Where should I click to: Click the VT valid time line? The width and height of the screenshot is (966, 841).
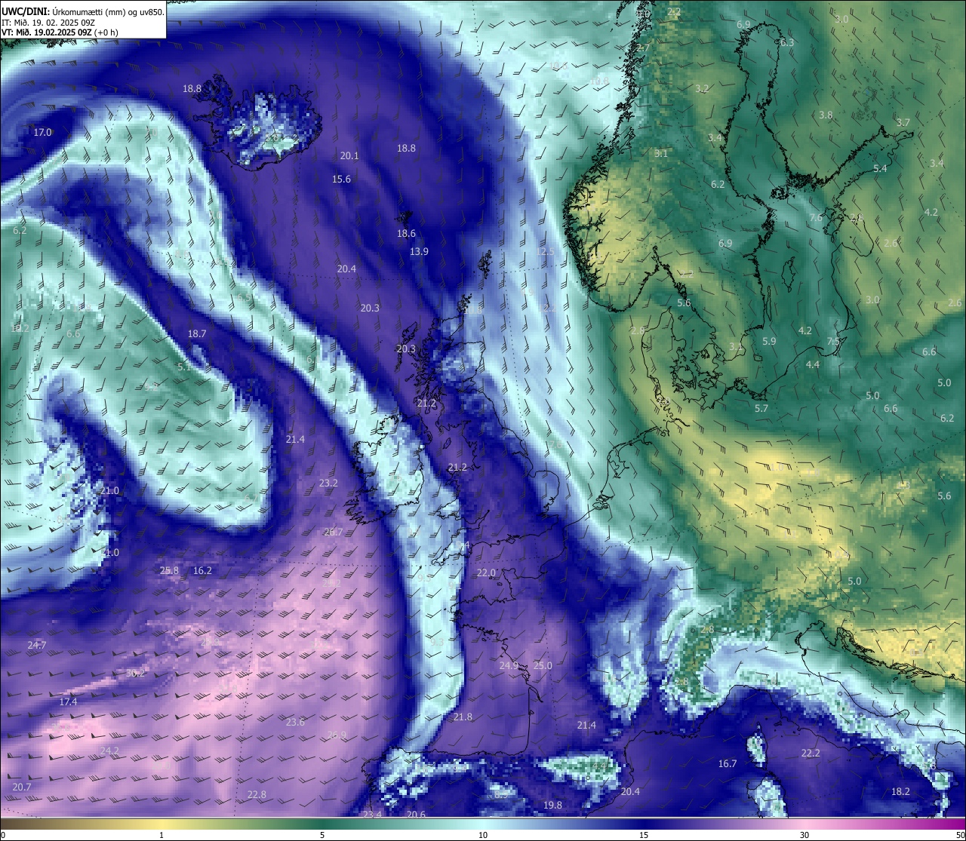(60, 32)
